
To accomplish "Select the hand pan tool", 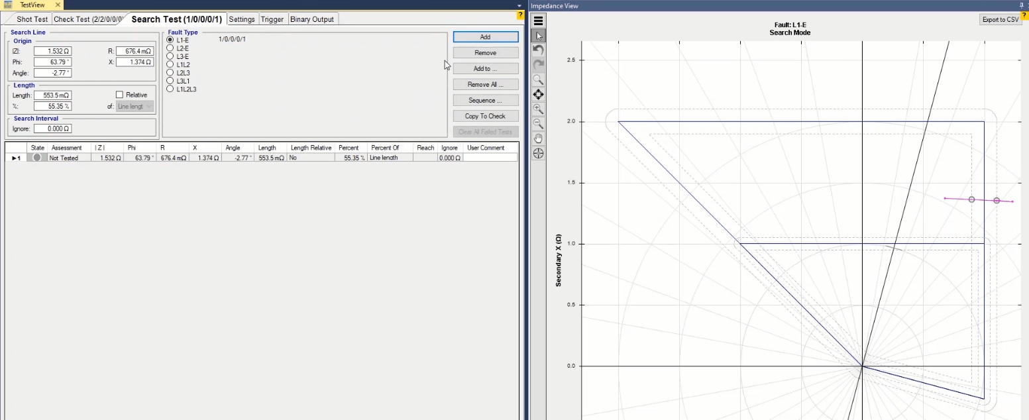I will (x=538, y=138).
